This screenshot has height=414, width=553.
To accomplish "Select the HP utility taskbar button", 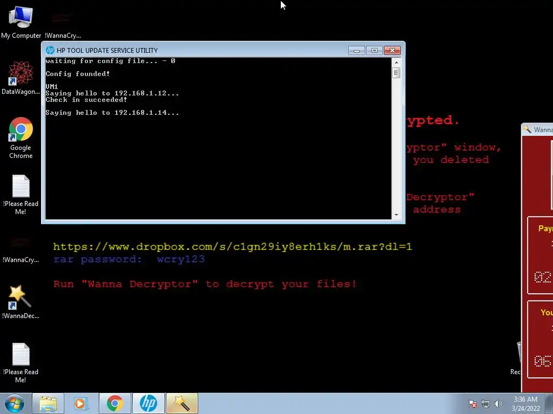I will (x=148, y=403).
